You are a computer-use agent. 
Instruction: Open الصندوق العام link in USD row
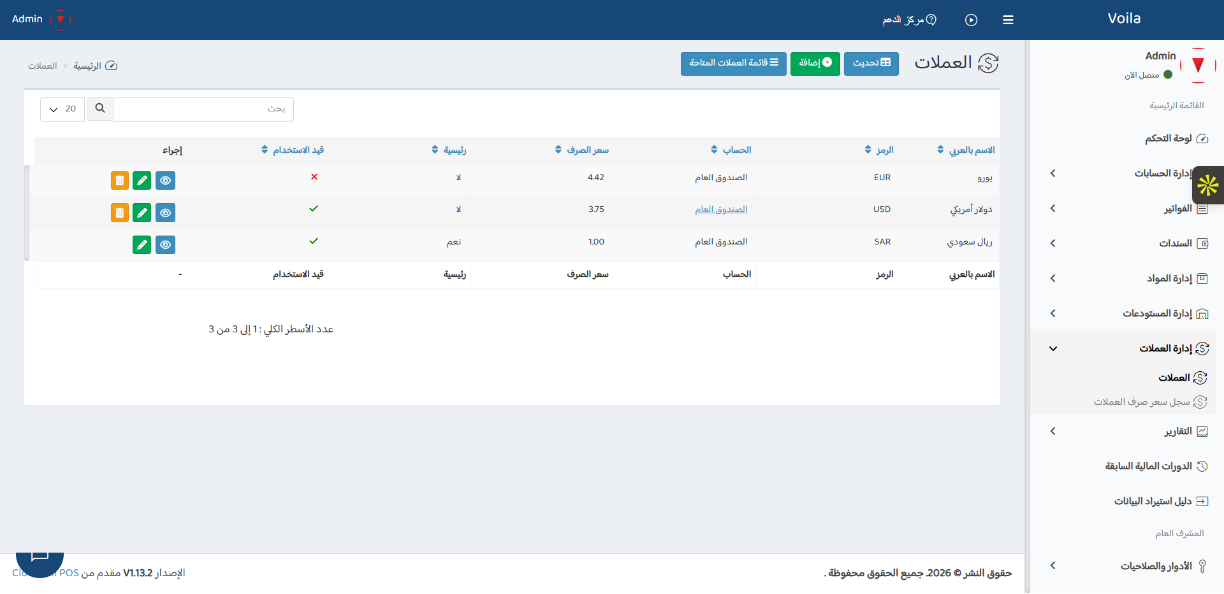click(721, 209)
